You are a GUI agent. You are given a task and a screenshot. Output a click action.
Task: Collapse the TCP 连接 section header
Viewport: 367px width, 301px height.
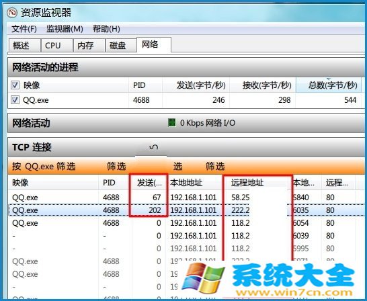[x=186, y=147]
